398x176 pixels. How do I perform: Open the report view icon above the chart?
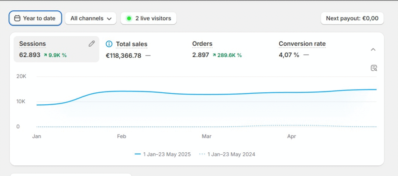point(374,68)
